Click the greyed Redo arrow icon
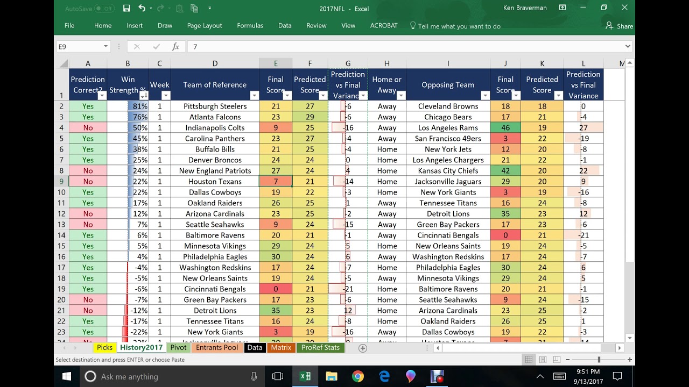The width and height of the screenshot is (689, 387). click(x=161, y=8)
